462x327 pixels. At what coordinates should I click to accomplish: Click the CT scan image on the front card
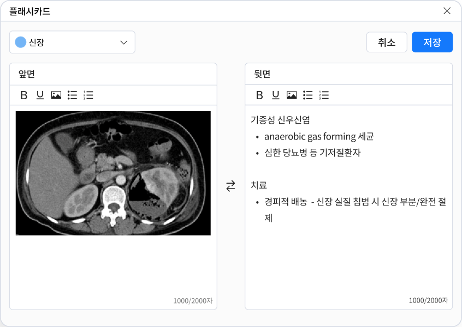(x=113, y=173)
